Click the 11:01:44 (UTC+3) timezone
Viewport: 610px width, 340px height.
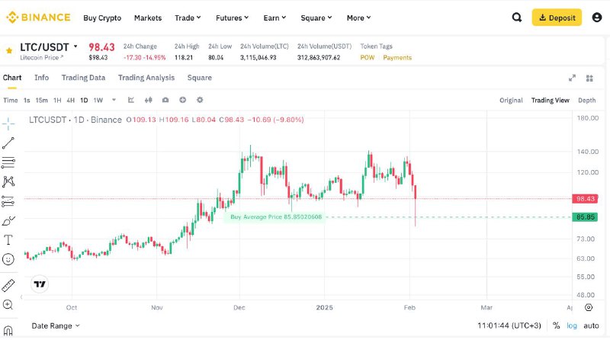pos(509,326)
